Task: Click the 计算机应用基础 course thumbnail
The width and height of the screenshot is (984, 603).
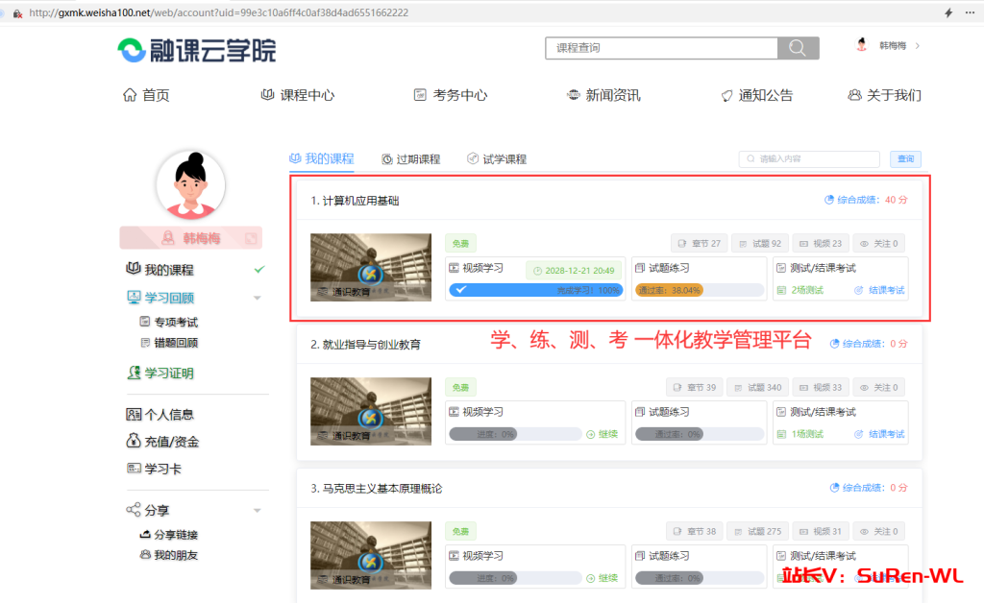Action: click(371, 268)
